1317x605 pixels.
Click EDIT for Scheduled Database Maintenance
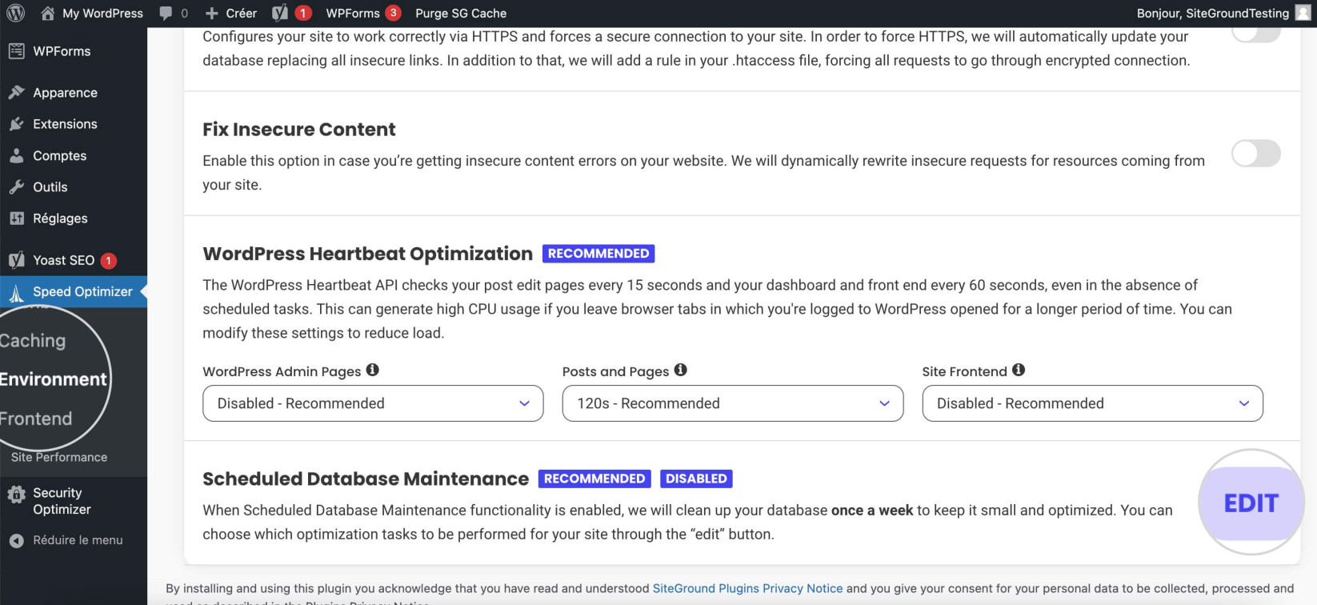coord(1251,503)
